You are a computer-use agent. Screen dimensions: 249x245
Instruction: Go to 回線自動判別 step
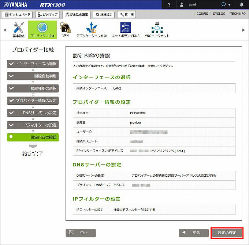[x=33, y=76]
